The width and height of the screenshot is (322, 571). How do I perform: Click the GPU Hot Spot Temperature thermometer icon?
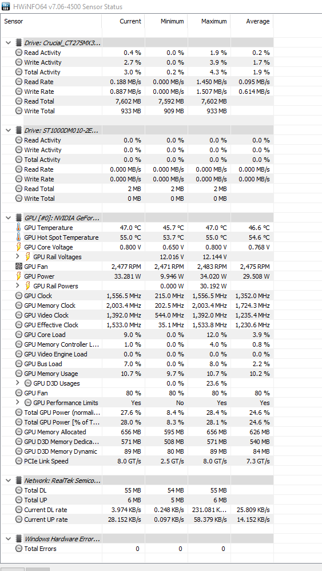tap(18, 237)
